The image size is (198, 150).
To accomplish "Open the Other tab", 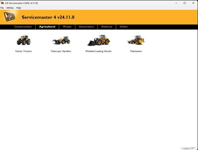I will click(124, 27).
